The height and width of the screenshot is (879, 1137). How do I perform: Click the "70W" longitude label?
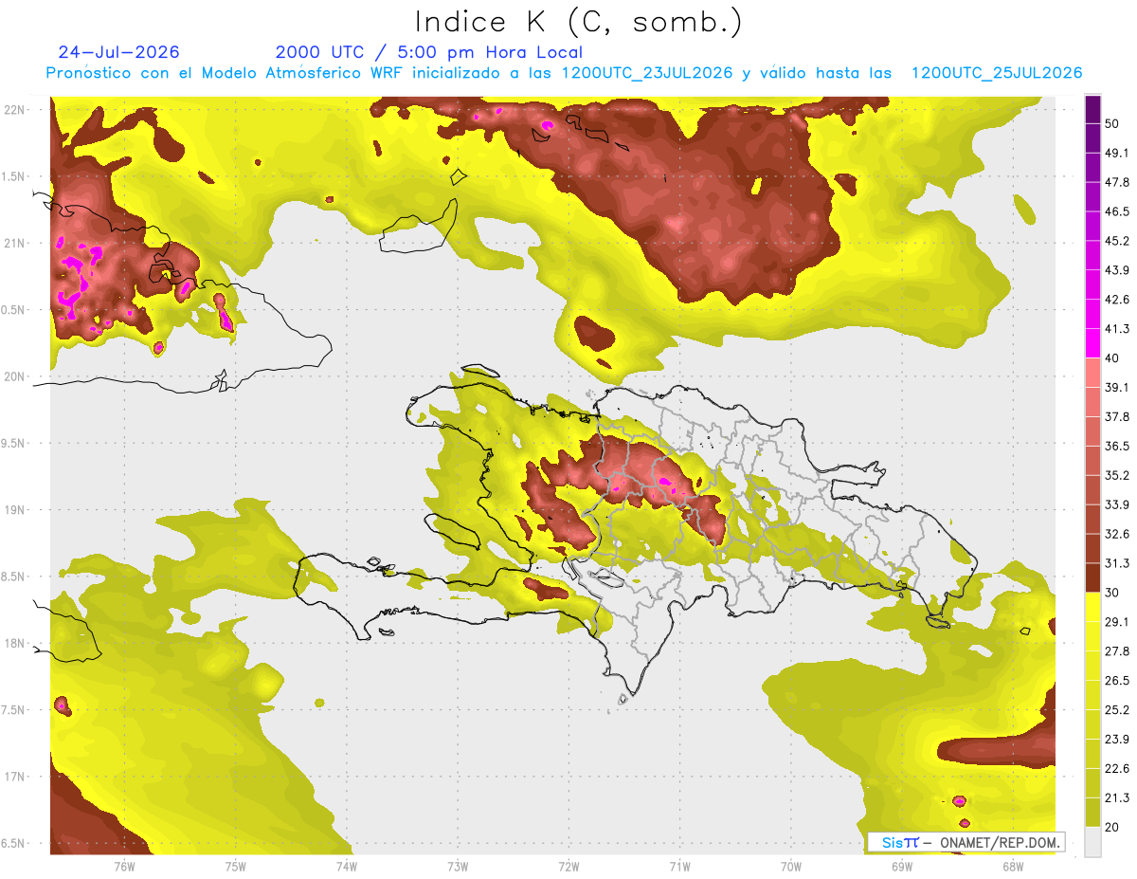791,866
